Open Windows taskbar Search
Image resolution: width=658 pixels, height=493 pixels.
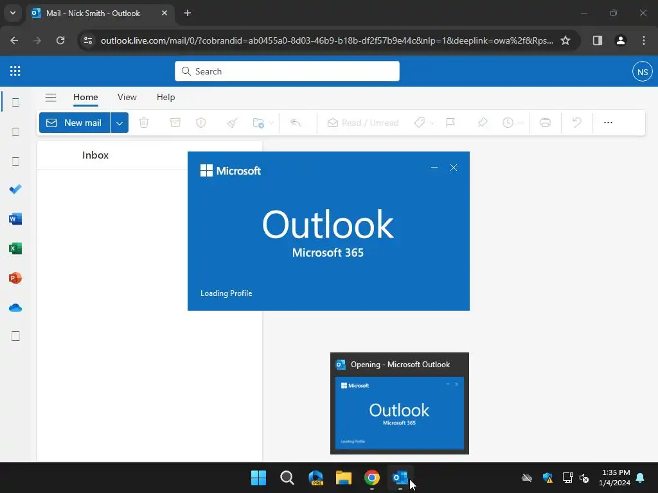[287, 478]
